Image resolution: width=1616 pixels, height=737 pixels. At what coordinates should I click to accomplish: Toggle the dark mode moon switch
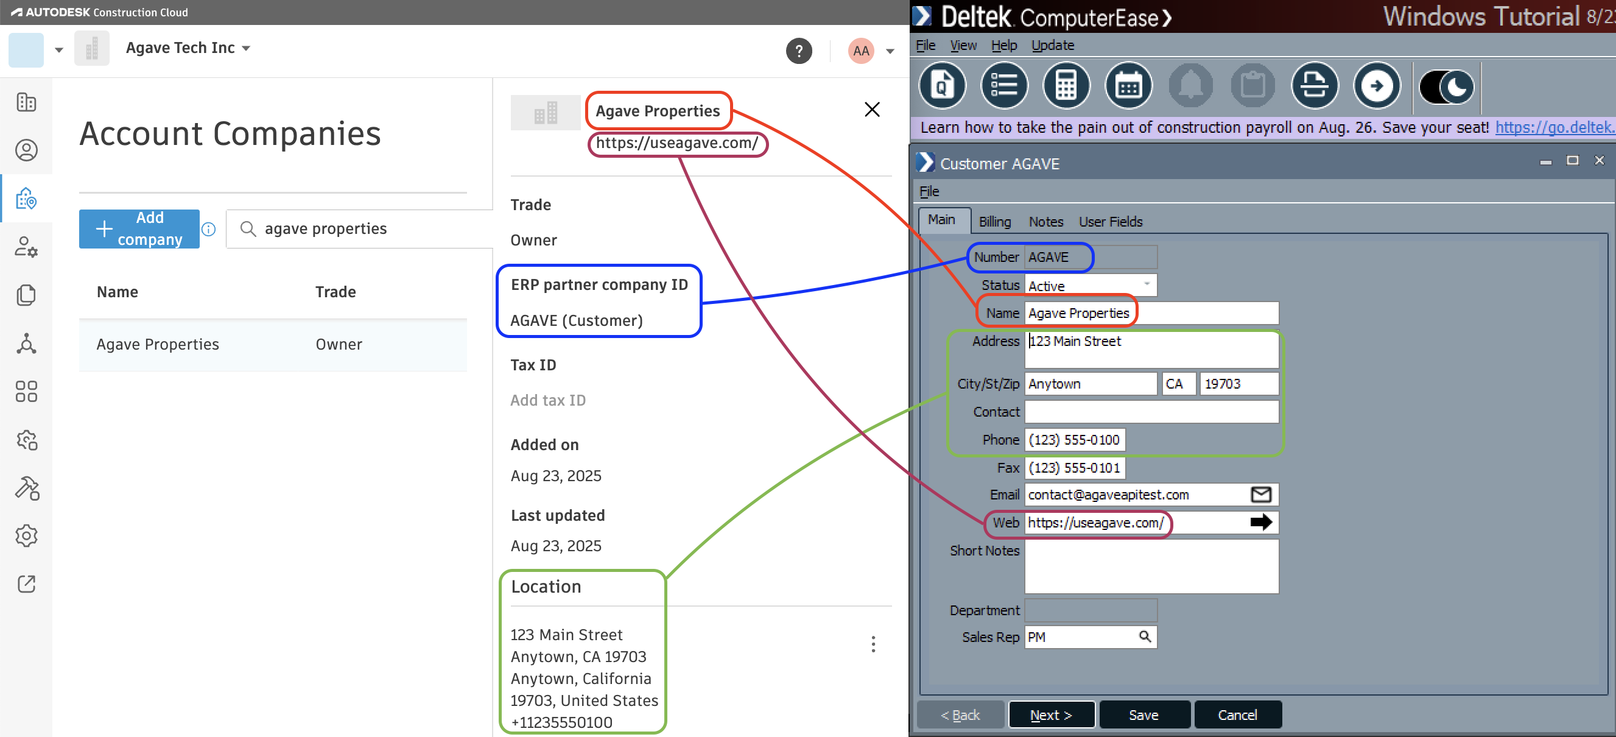point(1447,86)
